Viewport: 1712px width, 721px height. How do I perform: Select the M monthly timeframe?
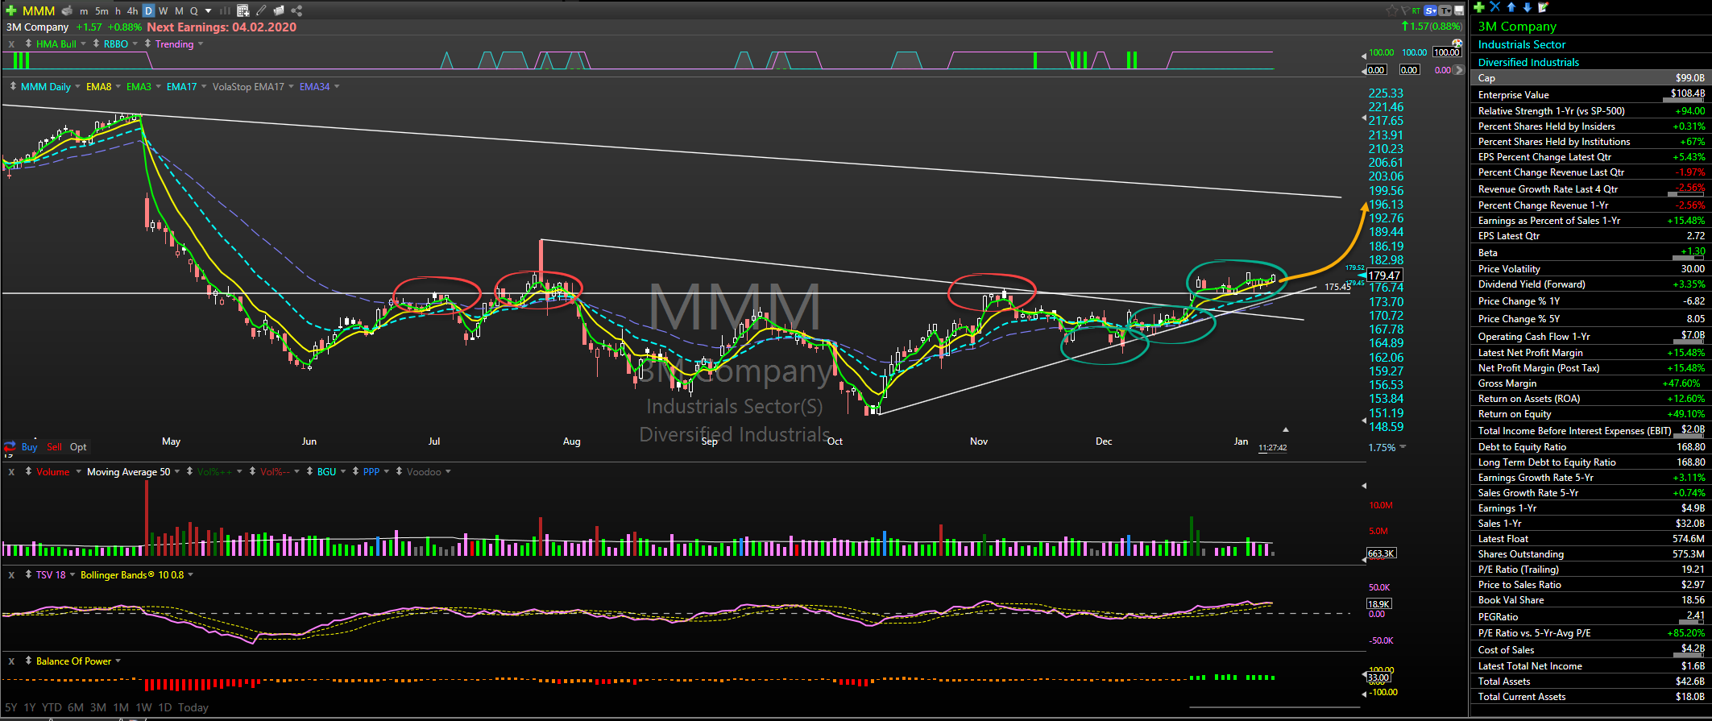coord(179,11)
